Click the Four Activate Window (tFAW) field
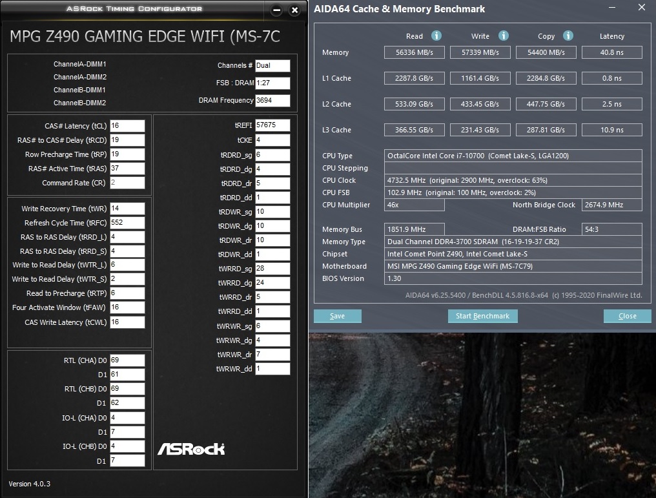 [x=127, y=307]
